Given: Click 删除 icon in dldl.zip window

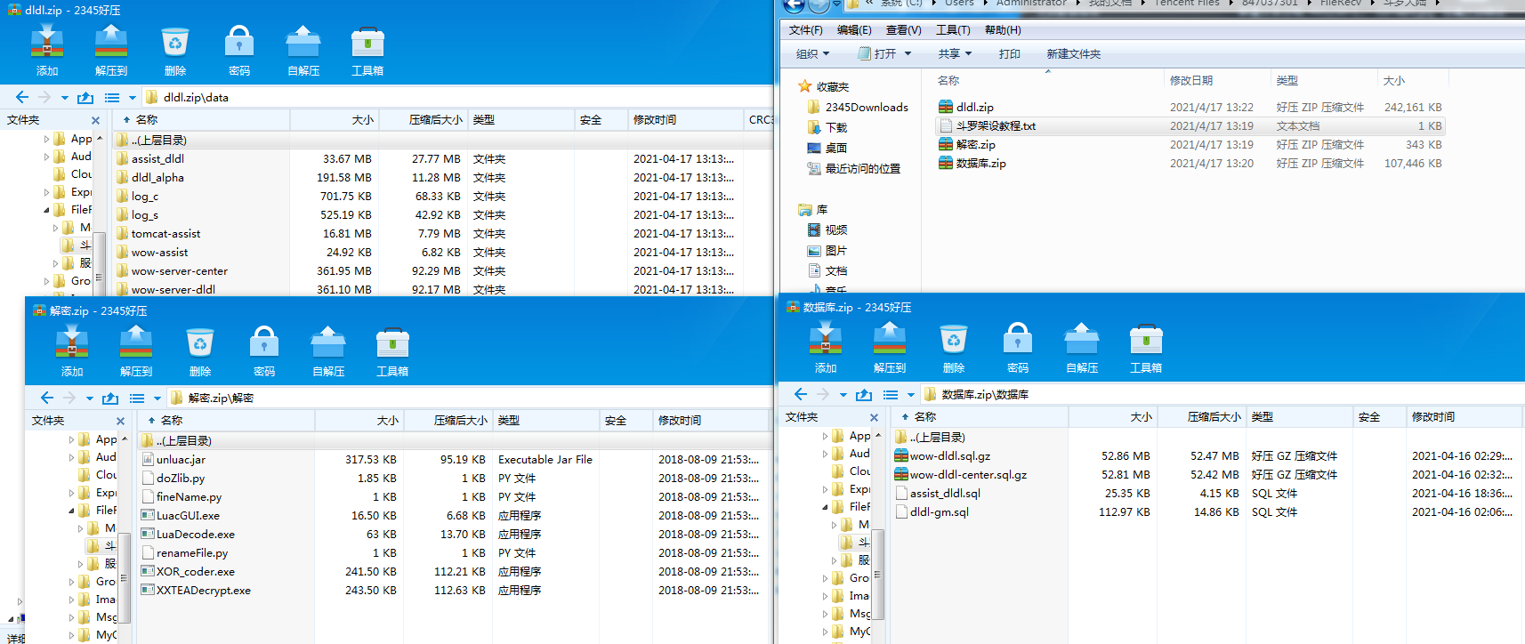Looking at the screenshot, I should pyautogui.click(x=175, y=42).
